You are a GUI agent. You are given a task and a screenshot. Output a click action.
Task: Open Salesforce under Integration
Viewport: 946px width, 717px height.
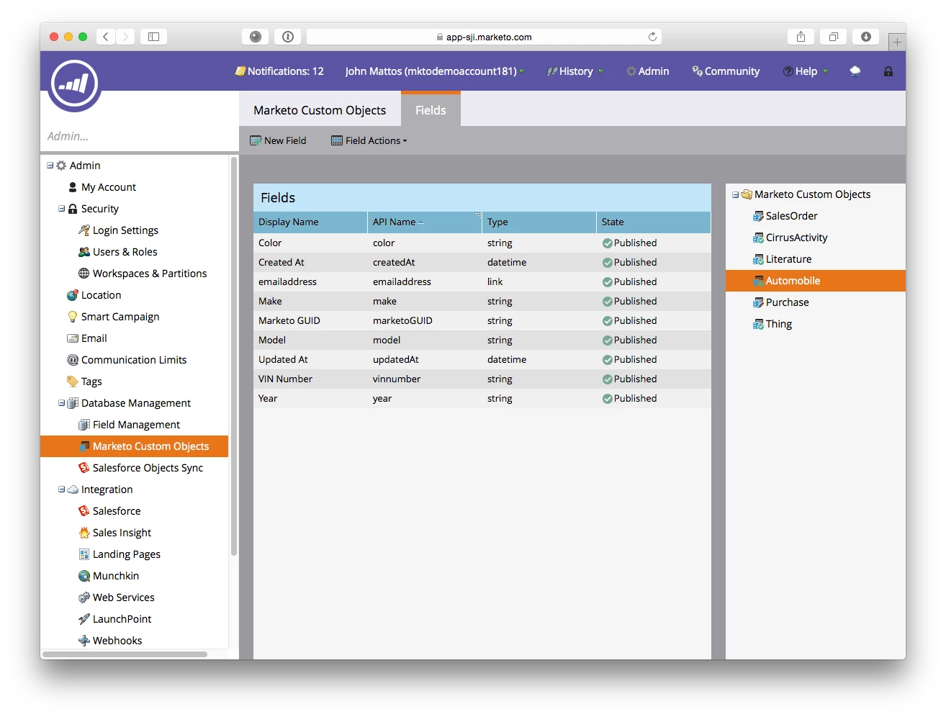(117, 511)
